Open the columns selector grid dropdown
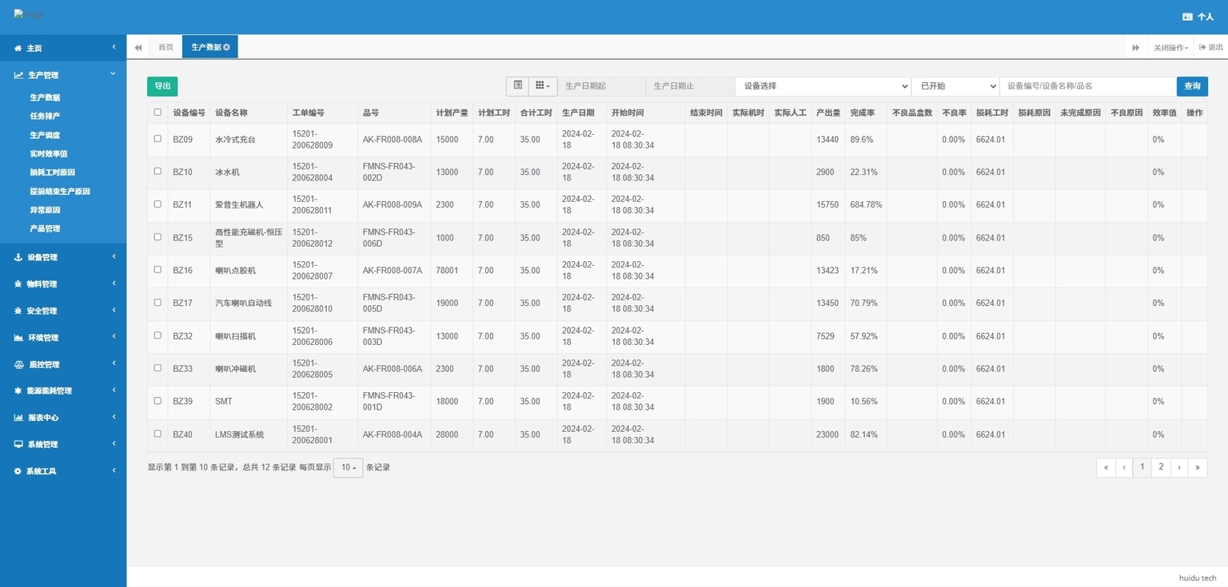 click(x=543, y=85)
